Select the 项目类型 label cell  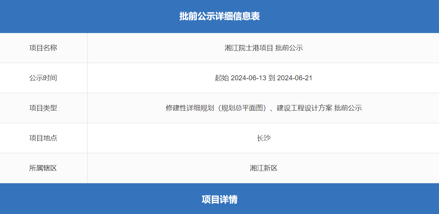pyautogui.click(x=43, y=108)
